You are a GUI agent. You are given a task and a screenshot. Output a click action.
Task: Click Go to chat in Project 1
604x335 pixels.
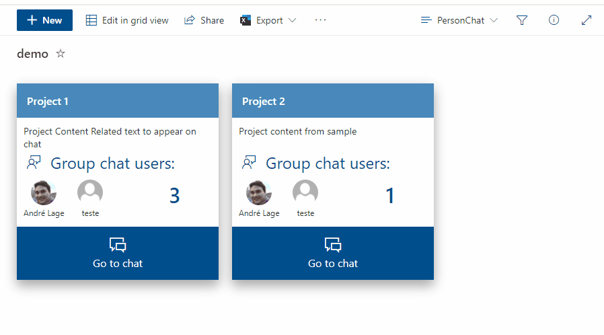pos(118,254)
